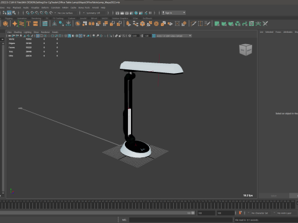This screenshot has width=298, height=223.
Task: Click the green-bracketed shelf icon
Action: point(22,24)
